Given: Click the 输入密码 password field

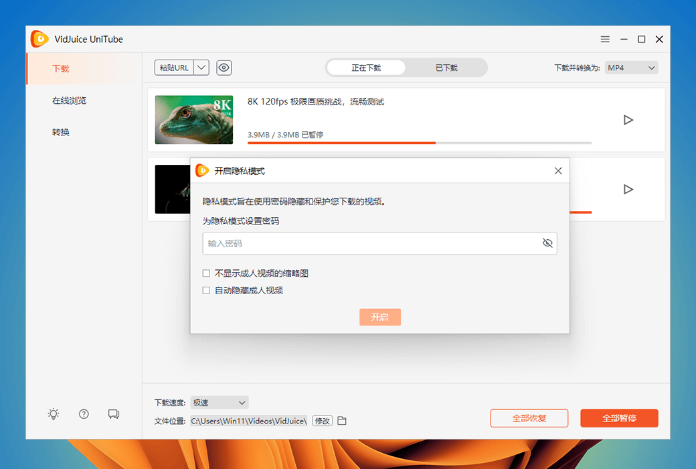Looking at the screenshot, I should pos(380,243).
